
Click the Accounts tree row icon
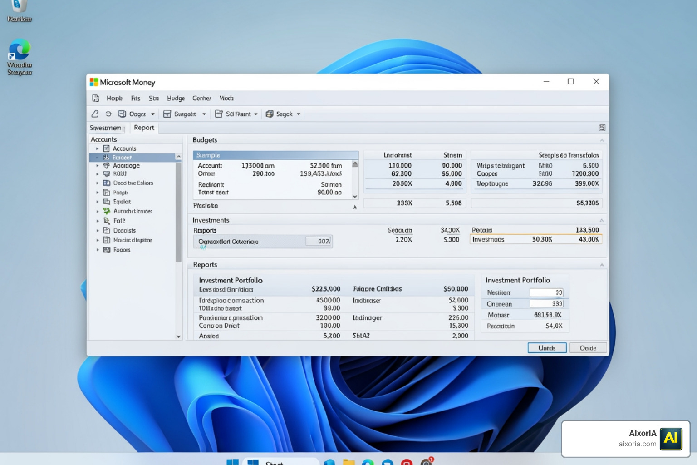tap(107, 148)
